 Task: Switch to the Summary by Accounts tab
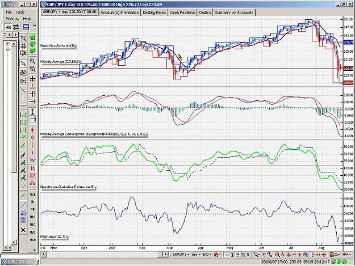[234, 12]
